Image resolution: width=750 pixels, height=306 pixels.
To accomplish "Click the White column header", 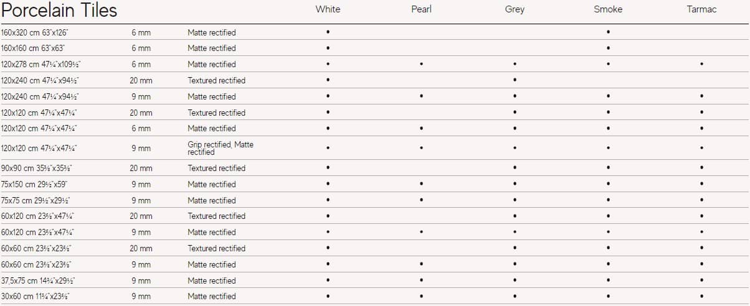I will click(328, 9).
